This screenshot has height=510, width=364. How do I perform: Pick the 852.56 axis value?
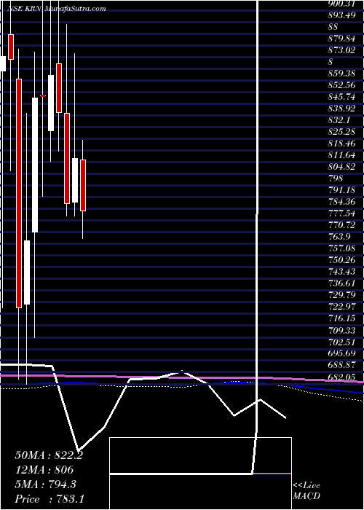(342, 85)
